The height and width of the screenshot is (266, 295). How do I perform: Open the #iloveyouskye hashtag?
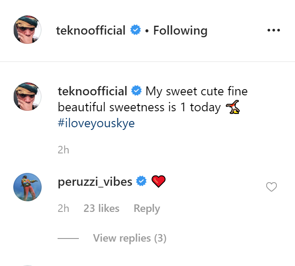click(x=96, y=123)
